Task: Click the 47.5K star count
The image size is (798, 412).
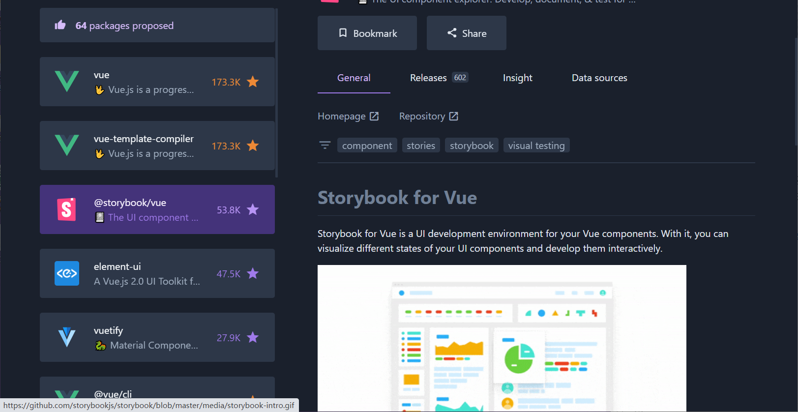Action: [x=229, y=274]
